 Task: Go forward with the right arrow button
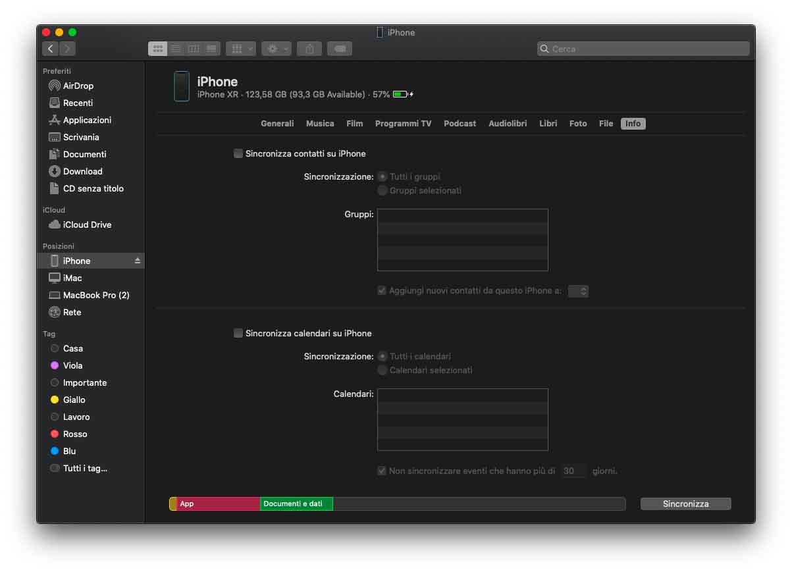67,49
